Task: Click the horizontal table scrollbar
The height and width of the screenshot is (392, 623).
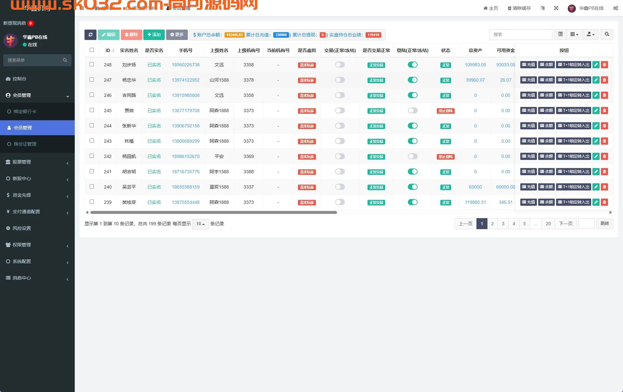Action: coord(214,213)
